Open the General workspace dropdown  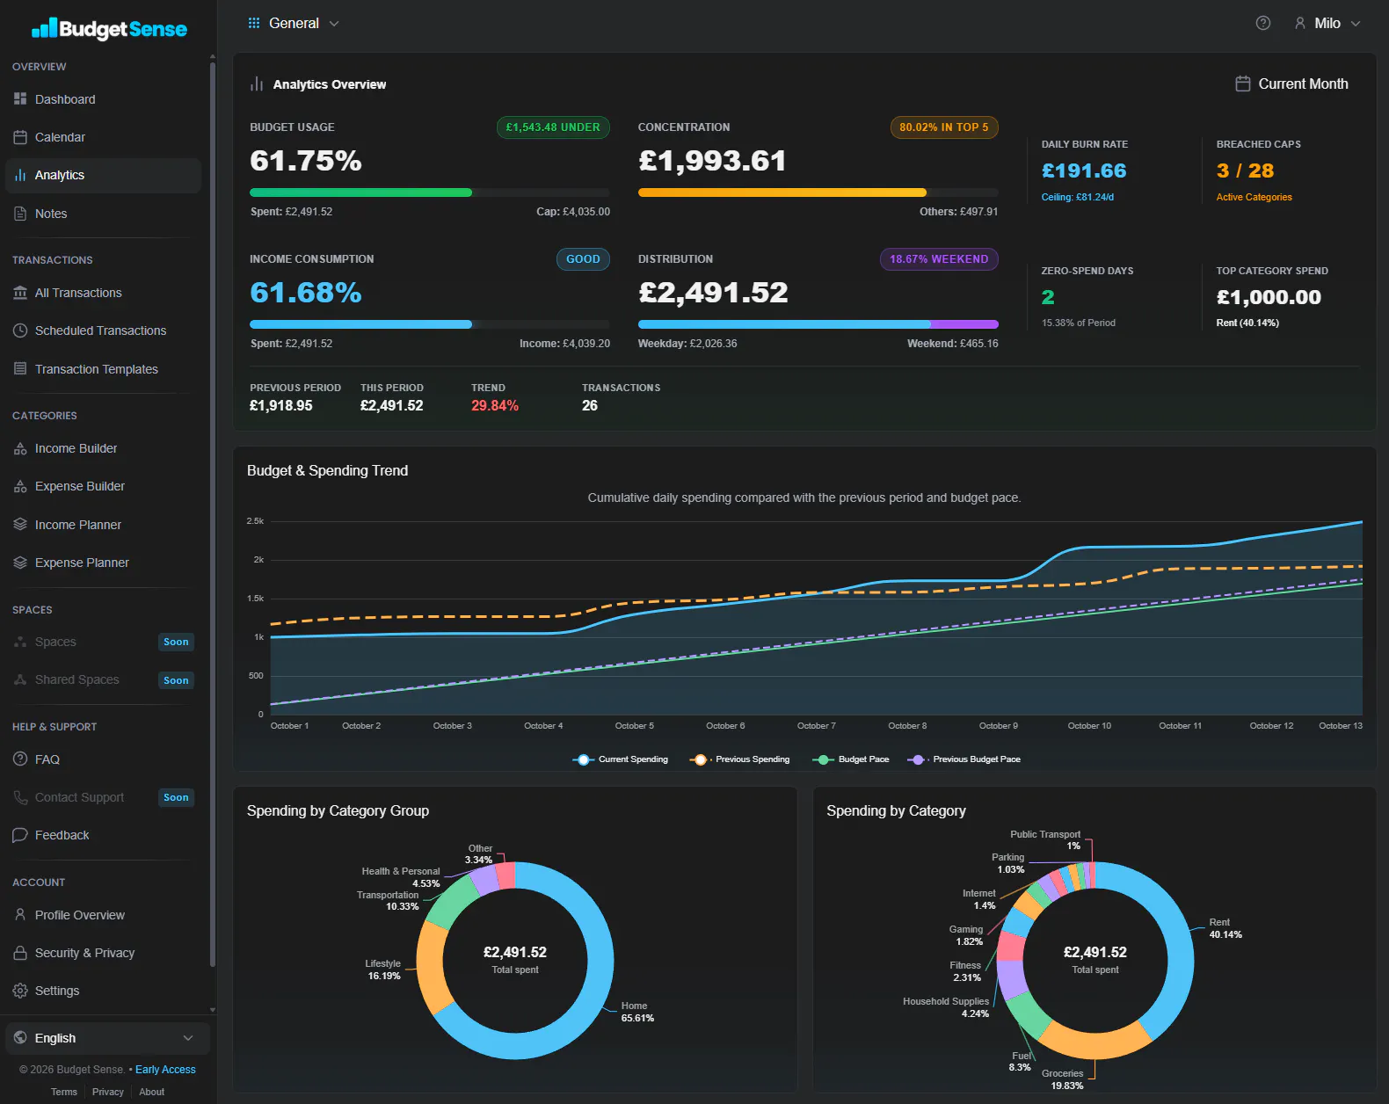point(294,24)
